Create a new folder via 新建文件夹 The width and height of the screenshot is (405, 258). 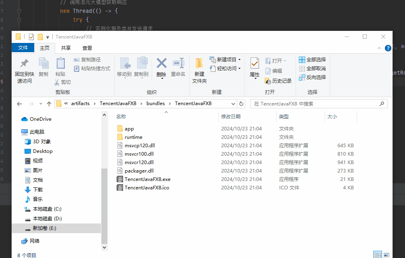point(199,70)
